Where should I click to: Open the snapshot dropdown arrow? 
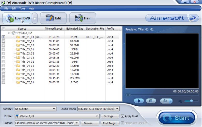pos(171,101)
